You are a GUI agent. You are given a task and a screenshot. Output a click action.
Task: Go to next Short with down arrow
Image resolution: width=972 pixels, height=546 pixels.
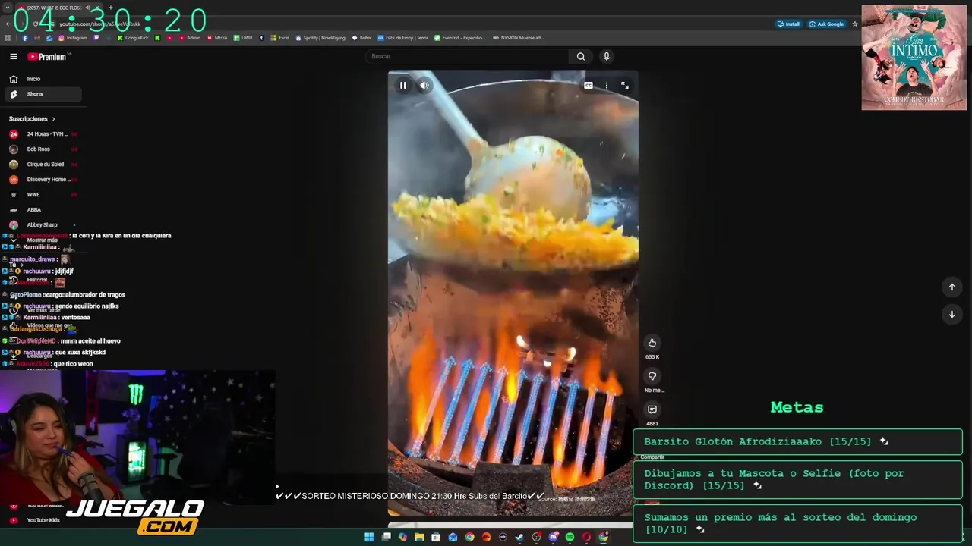[x=951, y=314]
